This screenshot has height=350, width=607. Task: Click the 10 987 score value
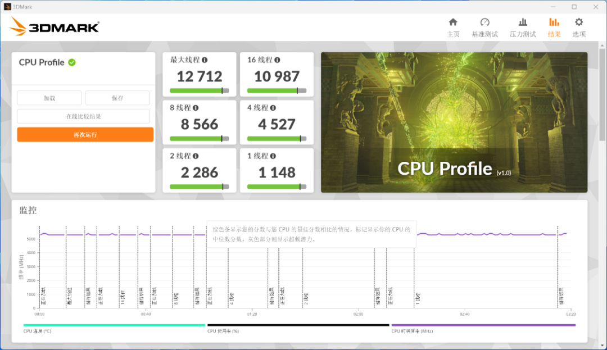point(277,76)
